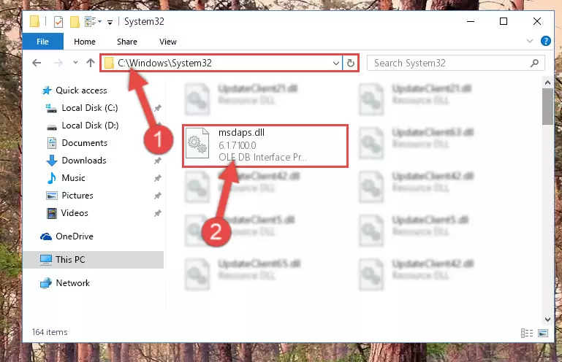Open the Customize Quick Access Toolbar dropdown
Image resolution: width=562 pixels, height=362 pixels.
point(110,22)
